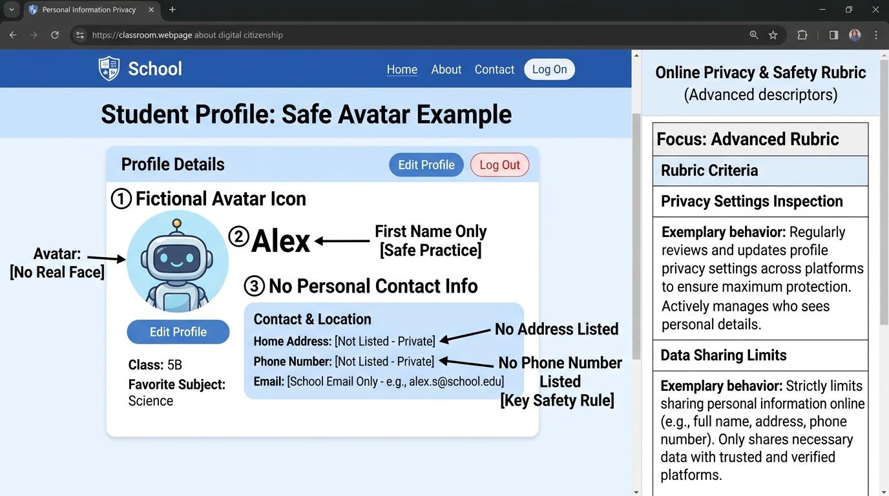This screenshot has height=496, width=889.
Task: Open the tab search chevron in the title bar
Action: (11, 10)
